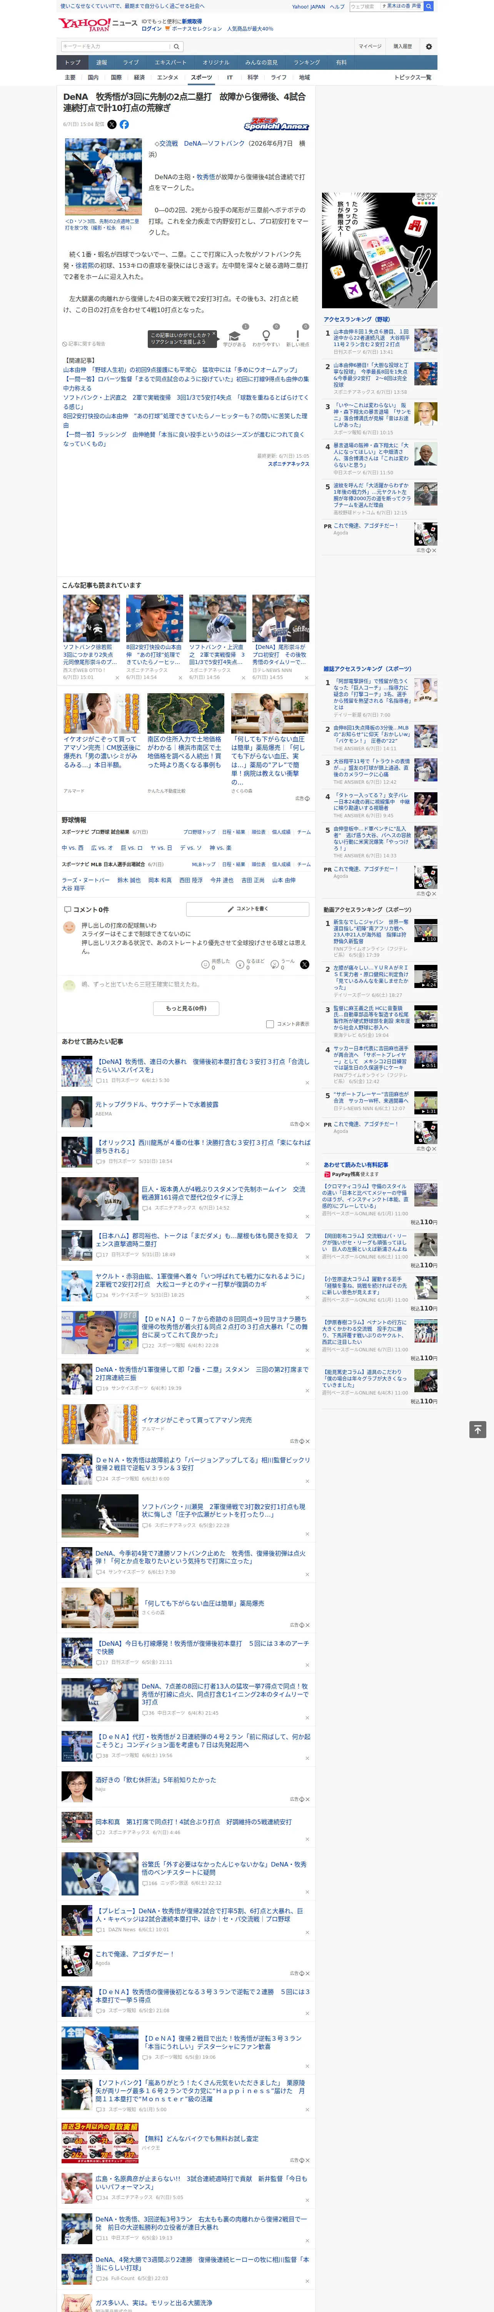This screenshot has height=2312, width=494.
Task: Open 購入履歴
Action: coord(402,47)
